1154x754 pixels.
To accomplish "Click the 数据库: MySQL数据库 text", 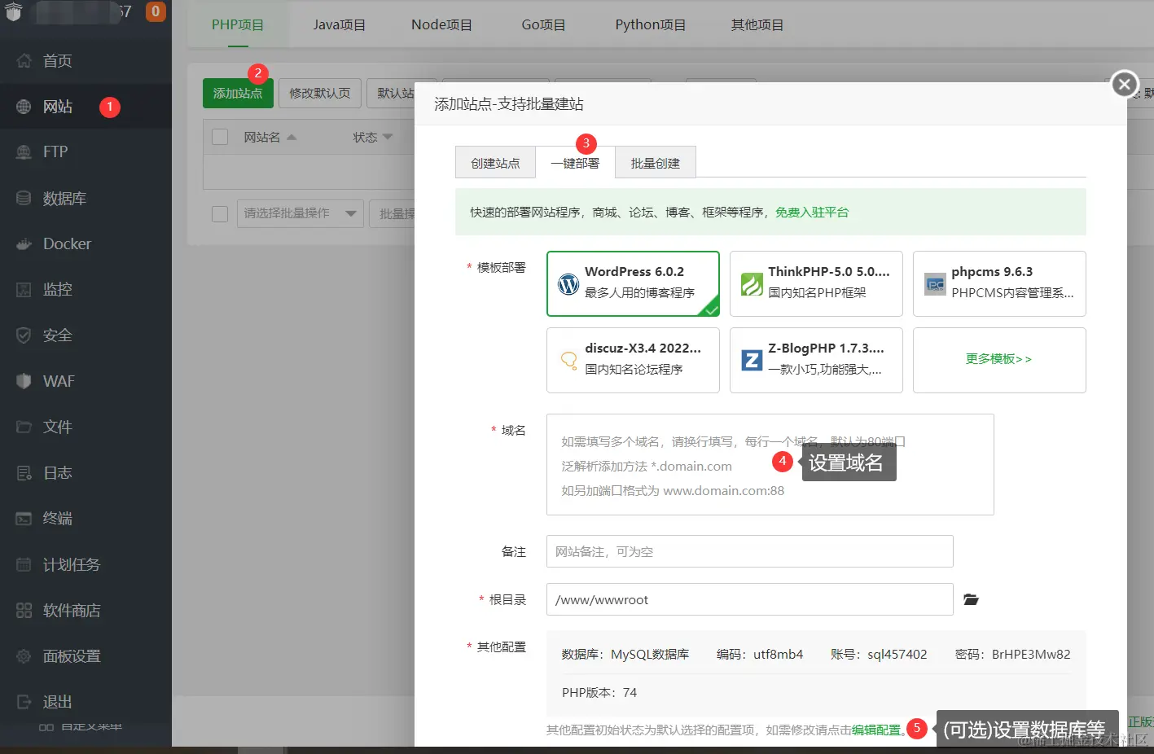I will (x=625, y=654).
